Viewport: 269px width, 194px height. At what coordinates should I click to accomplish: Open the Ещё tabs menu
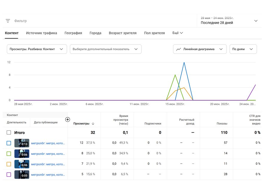point(178,33)
